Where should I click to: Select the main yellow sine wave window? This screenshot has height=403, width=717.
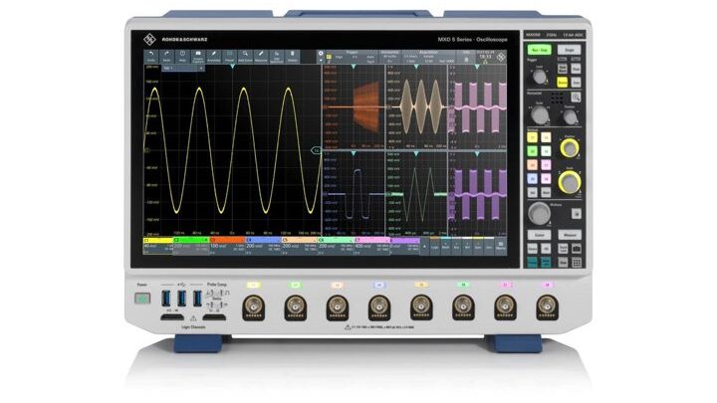click(232, 150)
